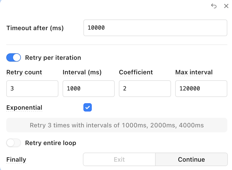Click the Retry per iteration label text
232x170 pixels.
pyautogui.click(x=53, y=57)
